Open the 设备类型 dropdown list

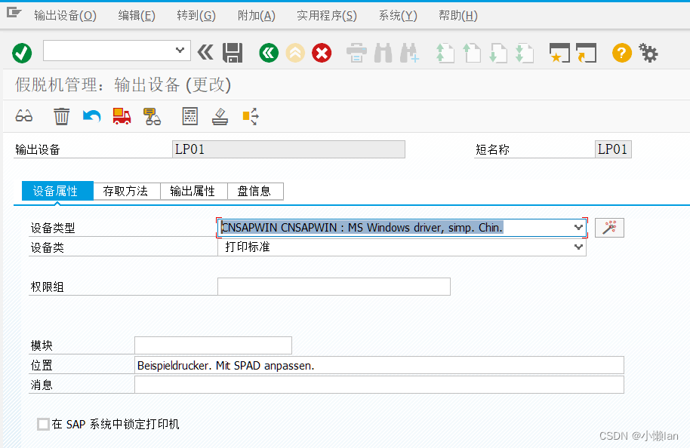579,227
